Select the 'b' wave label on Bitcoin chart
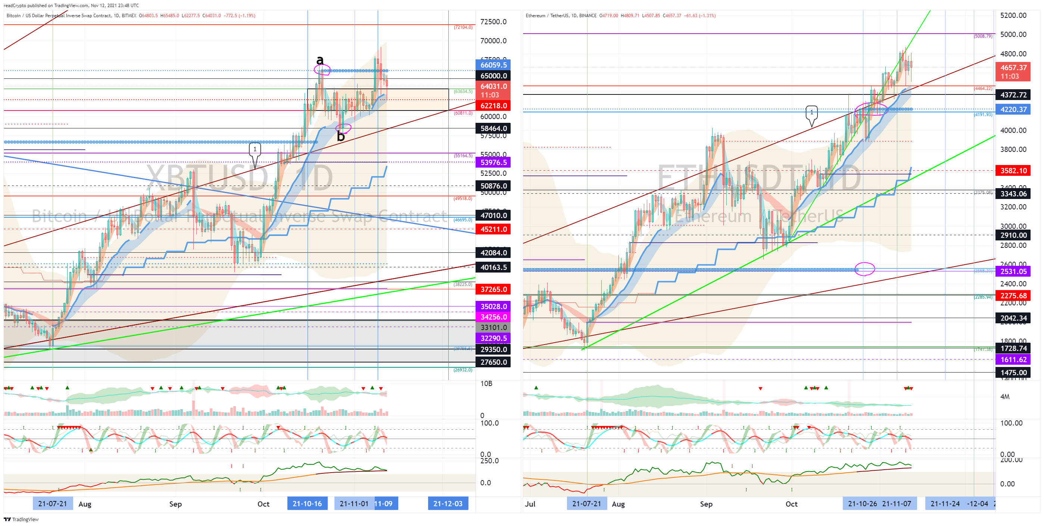 341,136
